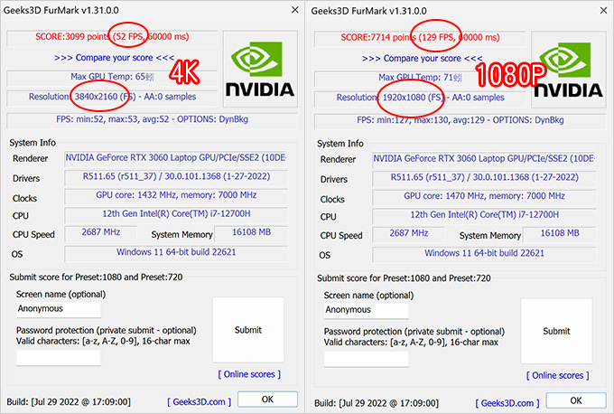Confirm with OK in left FurMark window
Image resolution: width=614 pixels, height=414 pixels.
click(x=267, y=400)
